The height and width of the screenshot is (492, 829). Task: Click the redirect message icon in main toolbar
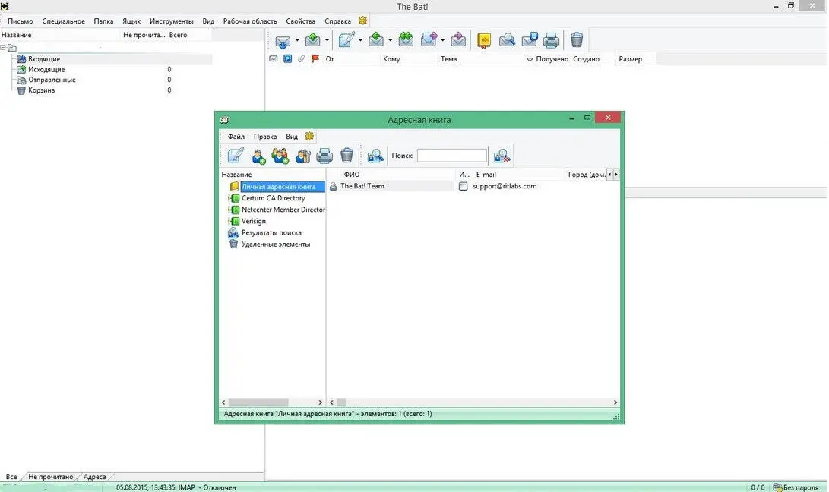coord(458,39)
